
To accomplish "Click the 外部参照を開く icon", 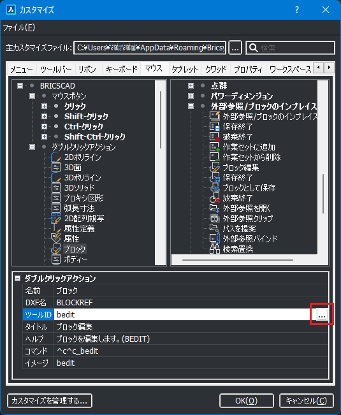I will tap(215, 208).
